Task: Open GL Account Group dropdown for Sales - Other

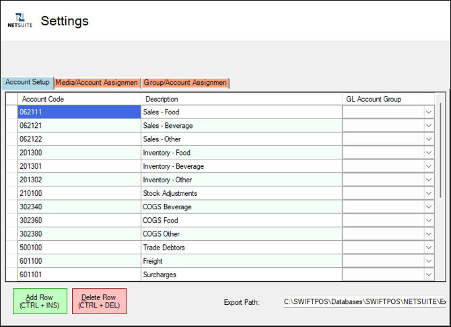Action: (429, 139)
